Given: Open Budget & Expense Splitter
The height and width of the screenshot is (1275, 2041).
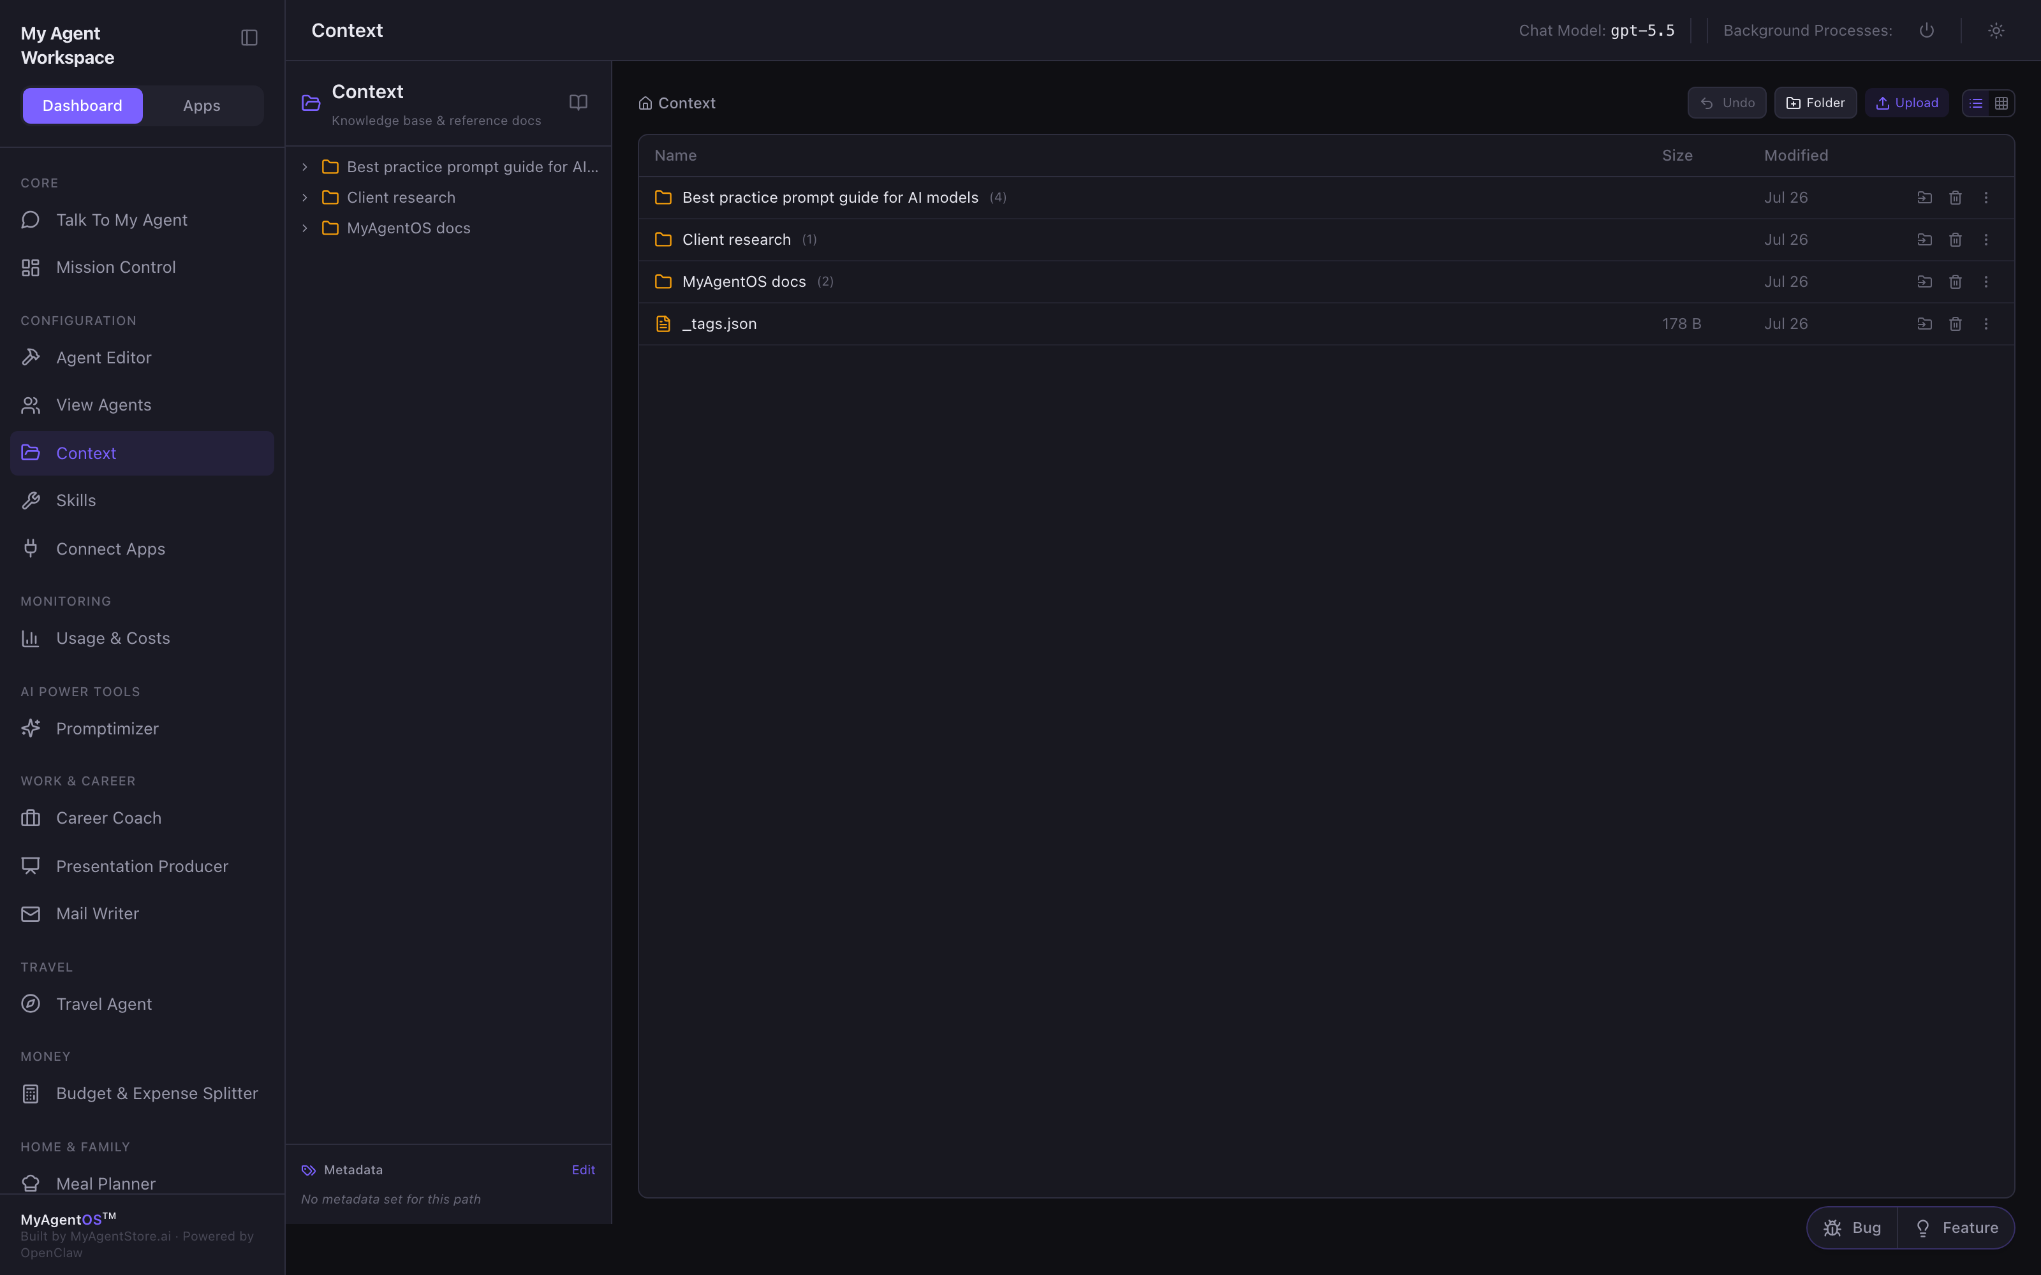Looking at the screenshot, I should [x=142, y=1094].
